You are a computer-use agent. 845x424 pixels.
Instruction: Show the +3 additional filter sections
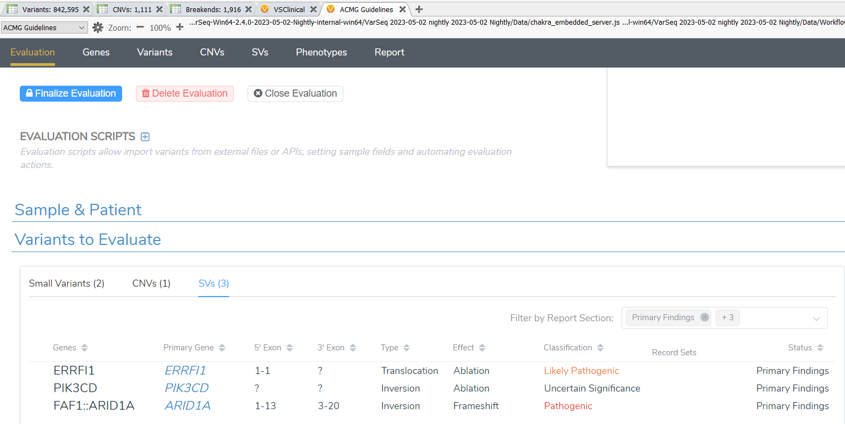[x=727, y=317]
